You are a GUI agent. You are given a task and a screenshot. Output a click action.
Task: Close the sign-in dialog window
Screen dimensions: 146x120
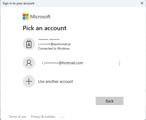[142, 3]
